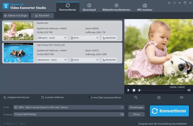193x126 pixels.
Task: Enable In eine Datei zusammenführen checkbox
Action: (x=89, y=97)
